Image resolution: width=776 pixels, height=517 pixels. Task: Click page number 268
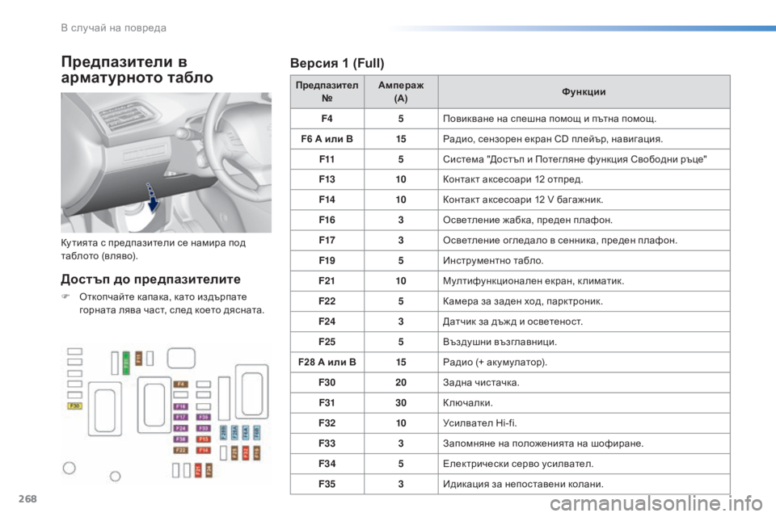click(27, 498)
